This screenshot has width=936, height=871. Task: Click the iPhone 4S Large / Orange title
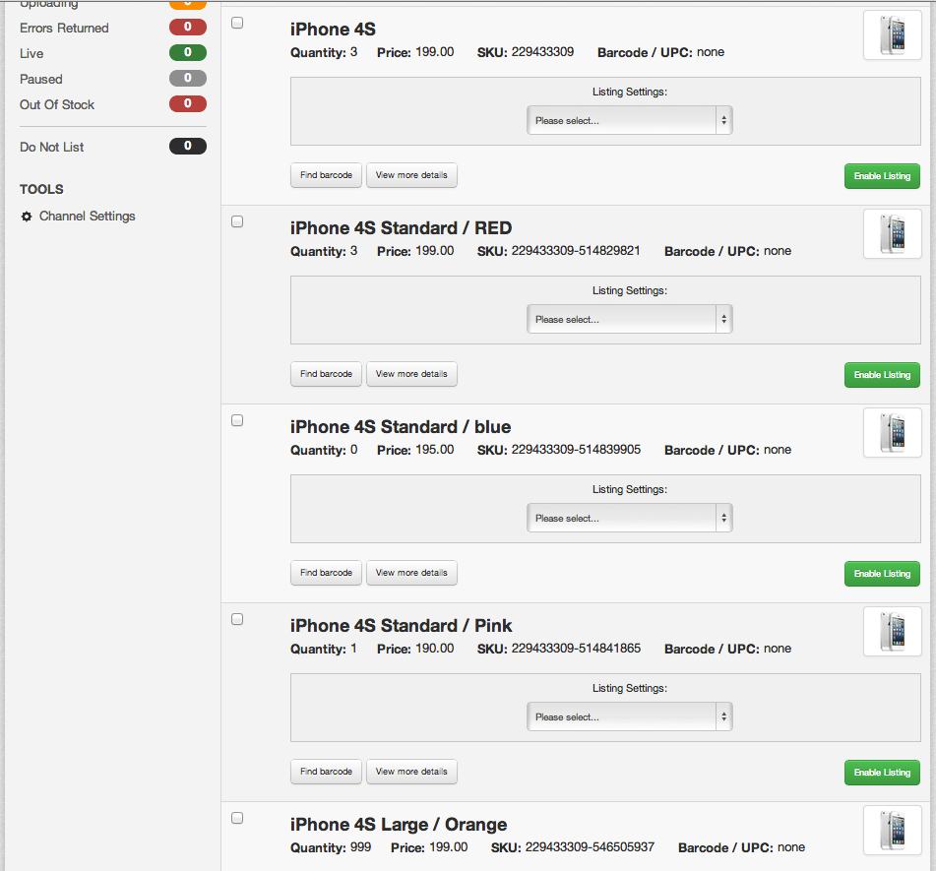(x=399, y=825)
